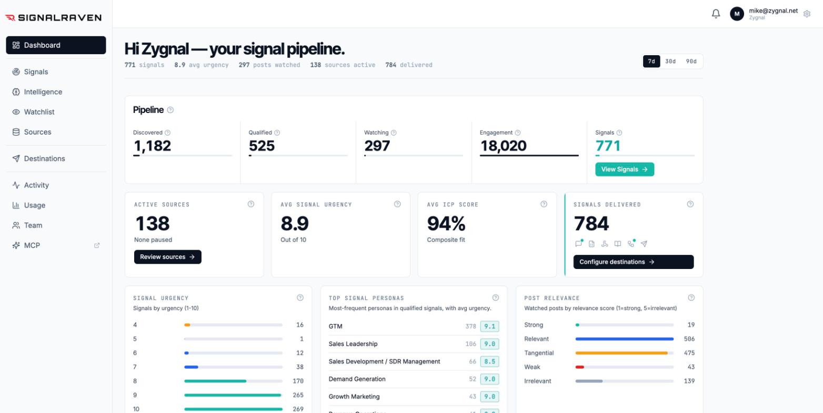The image size is (823, 413).
Task: Click the Review sources button
Action: tap(168, 257)
